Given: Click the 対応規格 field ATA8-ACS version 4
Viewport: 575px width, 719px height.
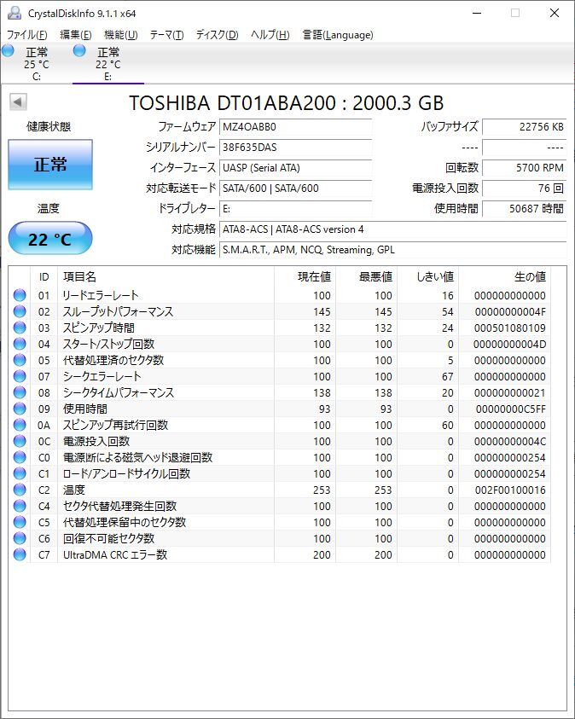Looking at the screenshot, I should pos(393,229).
